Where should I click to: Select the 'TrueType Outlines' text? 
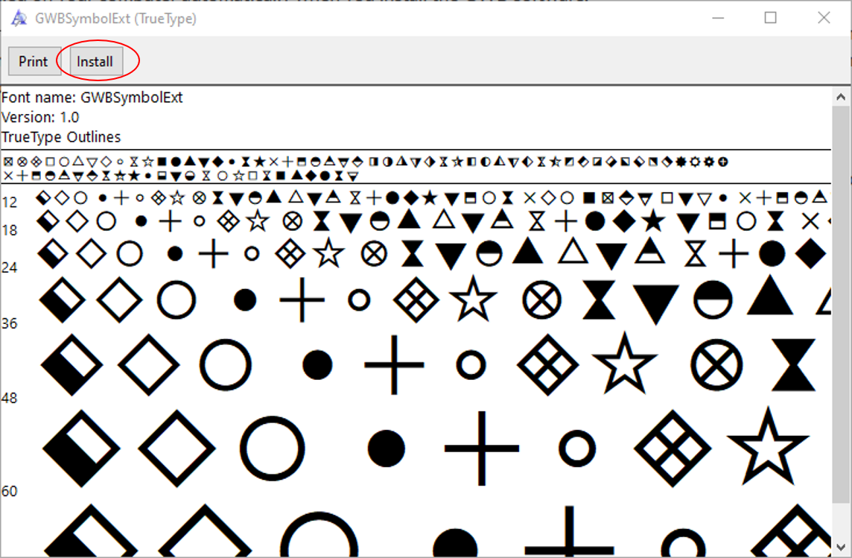pyautogui.click(x=61, y=137)
